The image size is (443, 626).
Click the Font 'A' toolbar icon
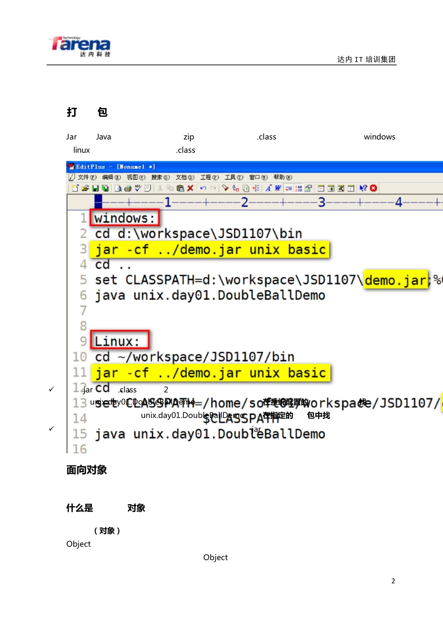[269, 188]
